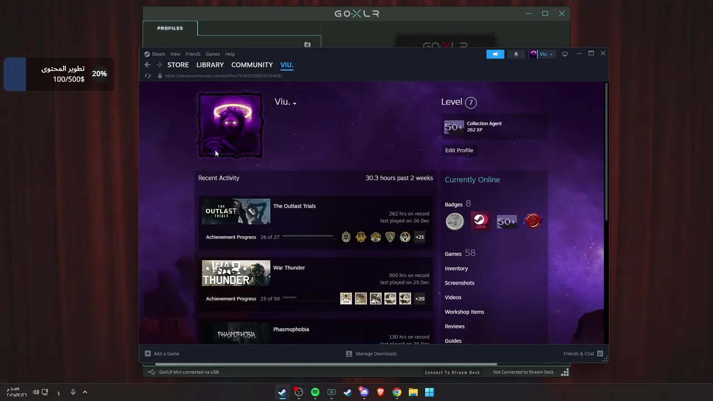Click the Badges 8 heading link

pos(458,204)
